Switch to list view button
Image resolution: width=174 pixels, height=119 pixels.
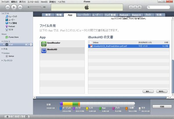coord(131,7)
